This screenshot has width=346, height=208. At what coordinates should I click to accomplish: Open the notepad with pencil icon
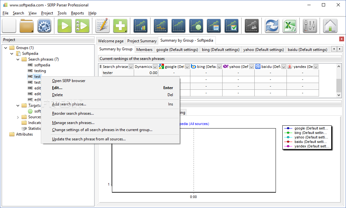coord(102,26)
